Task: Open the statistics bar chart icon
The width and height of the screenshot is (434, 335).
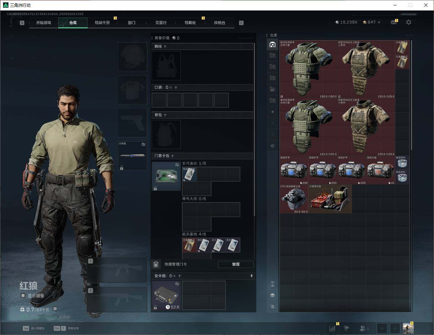Action: tap(332, 328)
